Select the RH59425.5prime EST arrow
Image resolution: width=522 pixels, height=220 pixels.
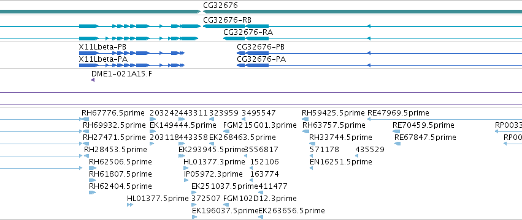click(305, 119)
